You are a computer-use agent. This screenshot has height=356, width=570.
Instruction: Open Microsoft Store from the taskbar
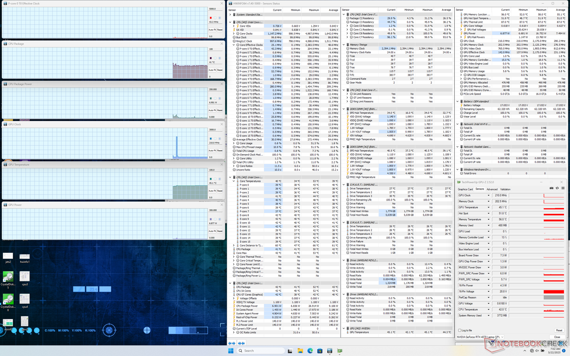coord(320,351)
